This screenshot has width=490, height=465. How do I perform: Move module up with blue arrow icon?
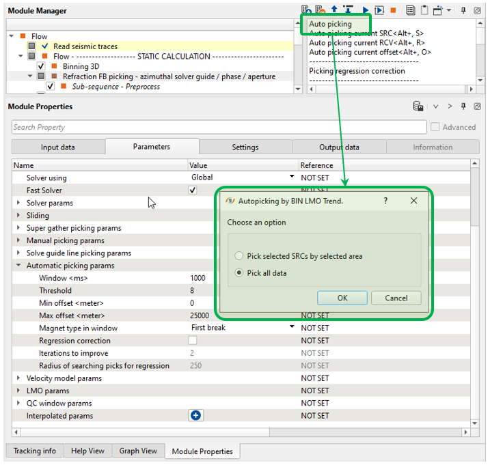334,10
